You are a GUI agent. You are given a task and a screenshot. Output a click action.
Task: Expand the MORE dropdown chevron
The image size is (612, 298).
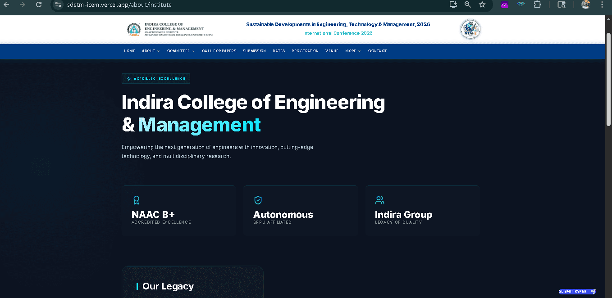(x=359, y=51)
